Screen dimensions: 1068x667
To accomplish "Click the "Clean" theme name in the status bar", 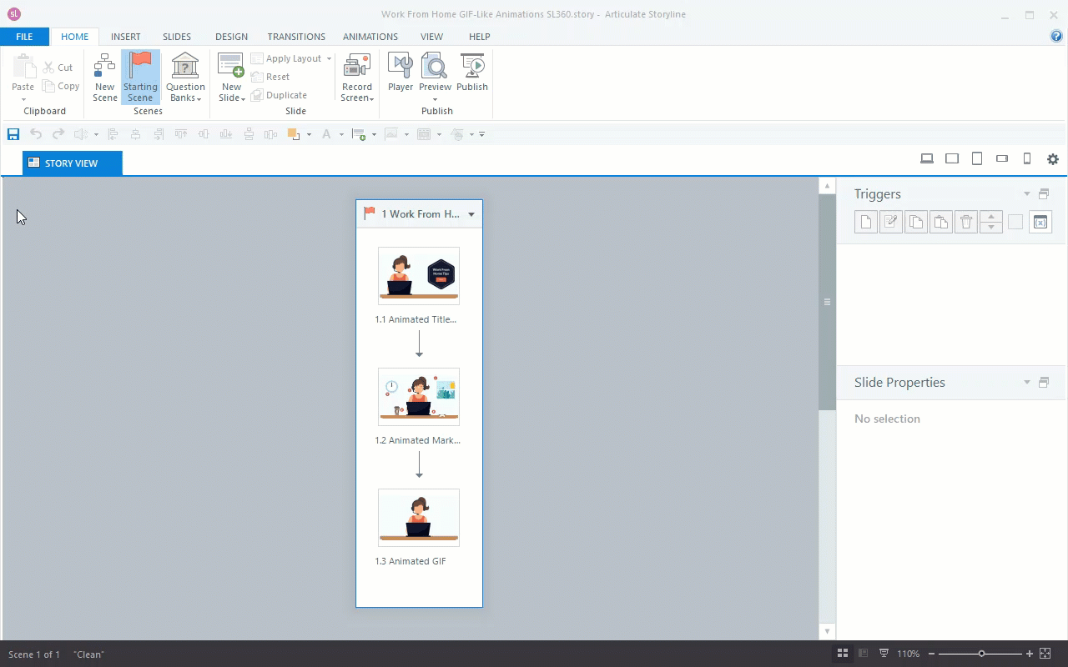I will click(x=88, y=654).
